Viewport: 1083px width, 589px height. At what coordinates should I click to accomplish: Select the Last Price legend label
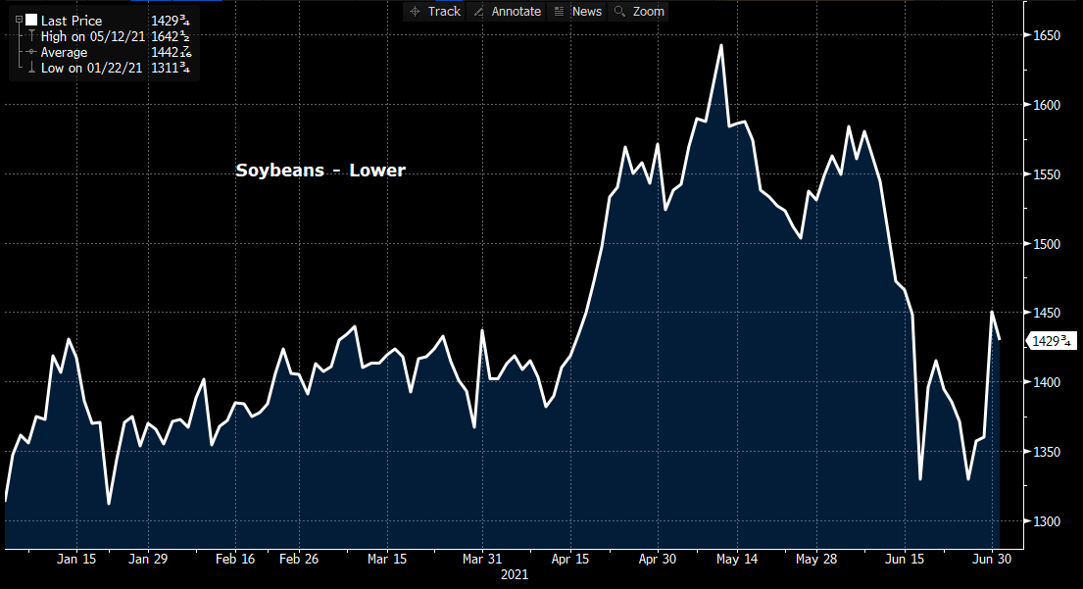[72, 21]
